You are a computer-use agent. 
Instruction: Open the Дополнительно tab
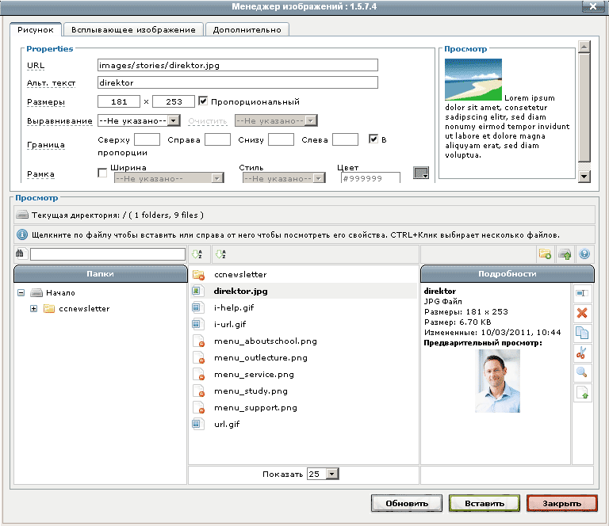[247, 29]
